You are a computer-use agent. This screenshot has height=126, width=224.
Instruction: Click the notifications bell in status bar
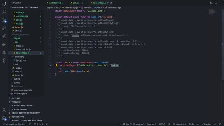pyautogui.click(x=220, y=124)
